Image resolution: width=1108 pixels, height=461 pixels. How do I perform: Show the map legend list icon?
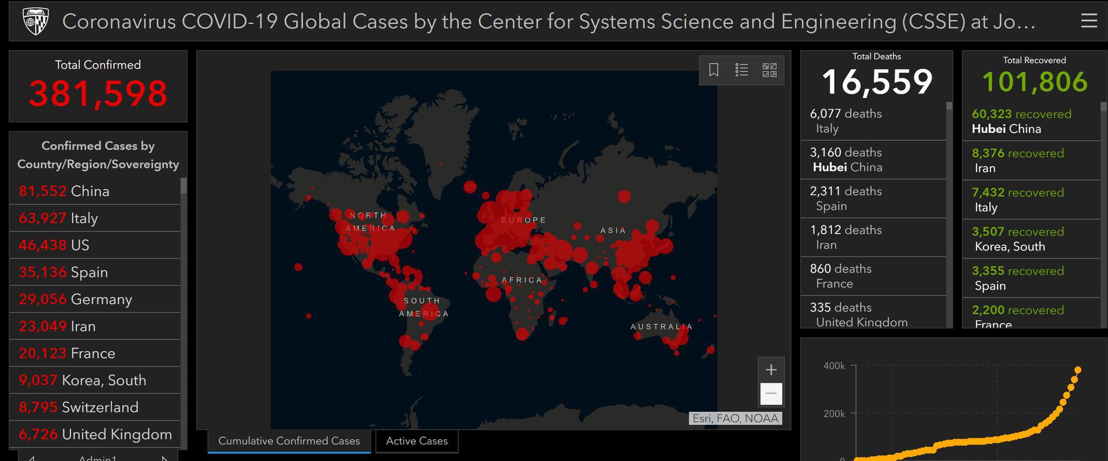point(742,70)
